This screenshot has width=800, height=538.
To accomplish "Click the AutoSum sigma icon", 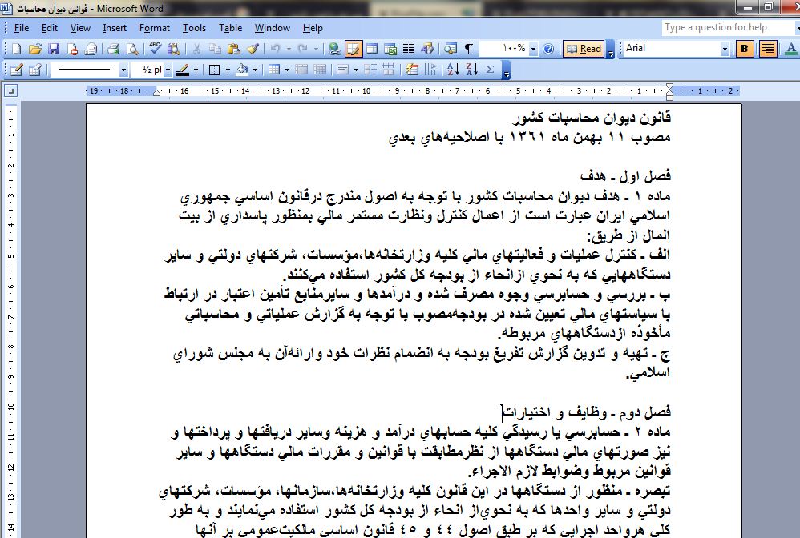I will [x=490, y=70].
